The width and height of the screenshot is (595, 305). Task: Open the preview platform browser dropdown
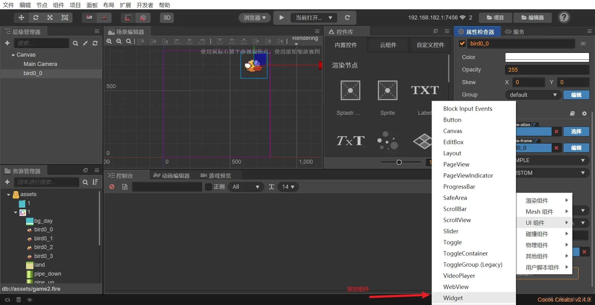(x=255, y=18)
